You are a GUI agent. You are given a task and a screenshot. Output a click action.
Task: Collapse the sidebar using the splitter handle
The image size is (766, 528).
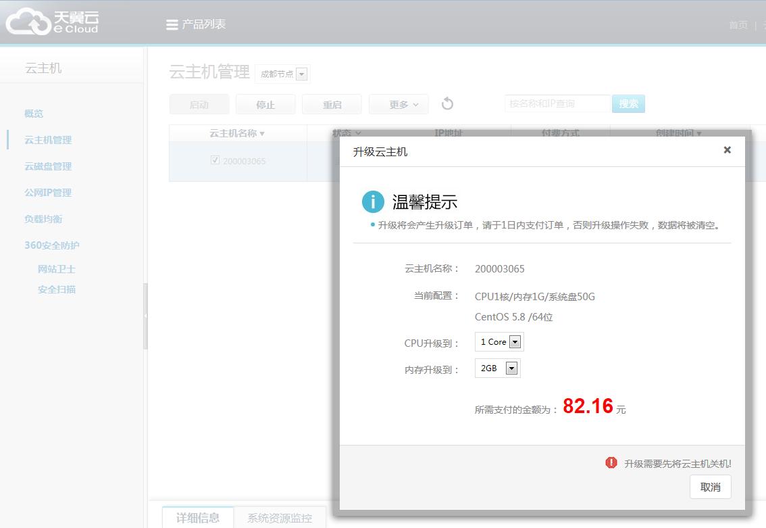click(x=145, y=316)
